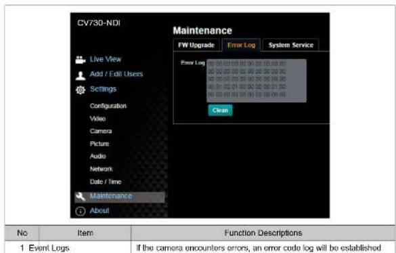Click the 'Function Descriptions' column header
Image resolution: width=396 pixels, height=253 pixels.
(263, 233)
